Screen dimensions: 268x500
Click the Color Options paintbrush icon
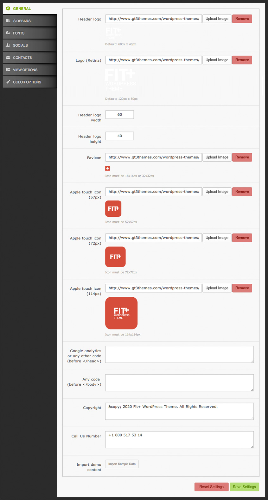(x=8, y=82)
